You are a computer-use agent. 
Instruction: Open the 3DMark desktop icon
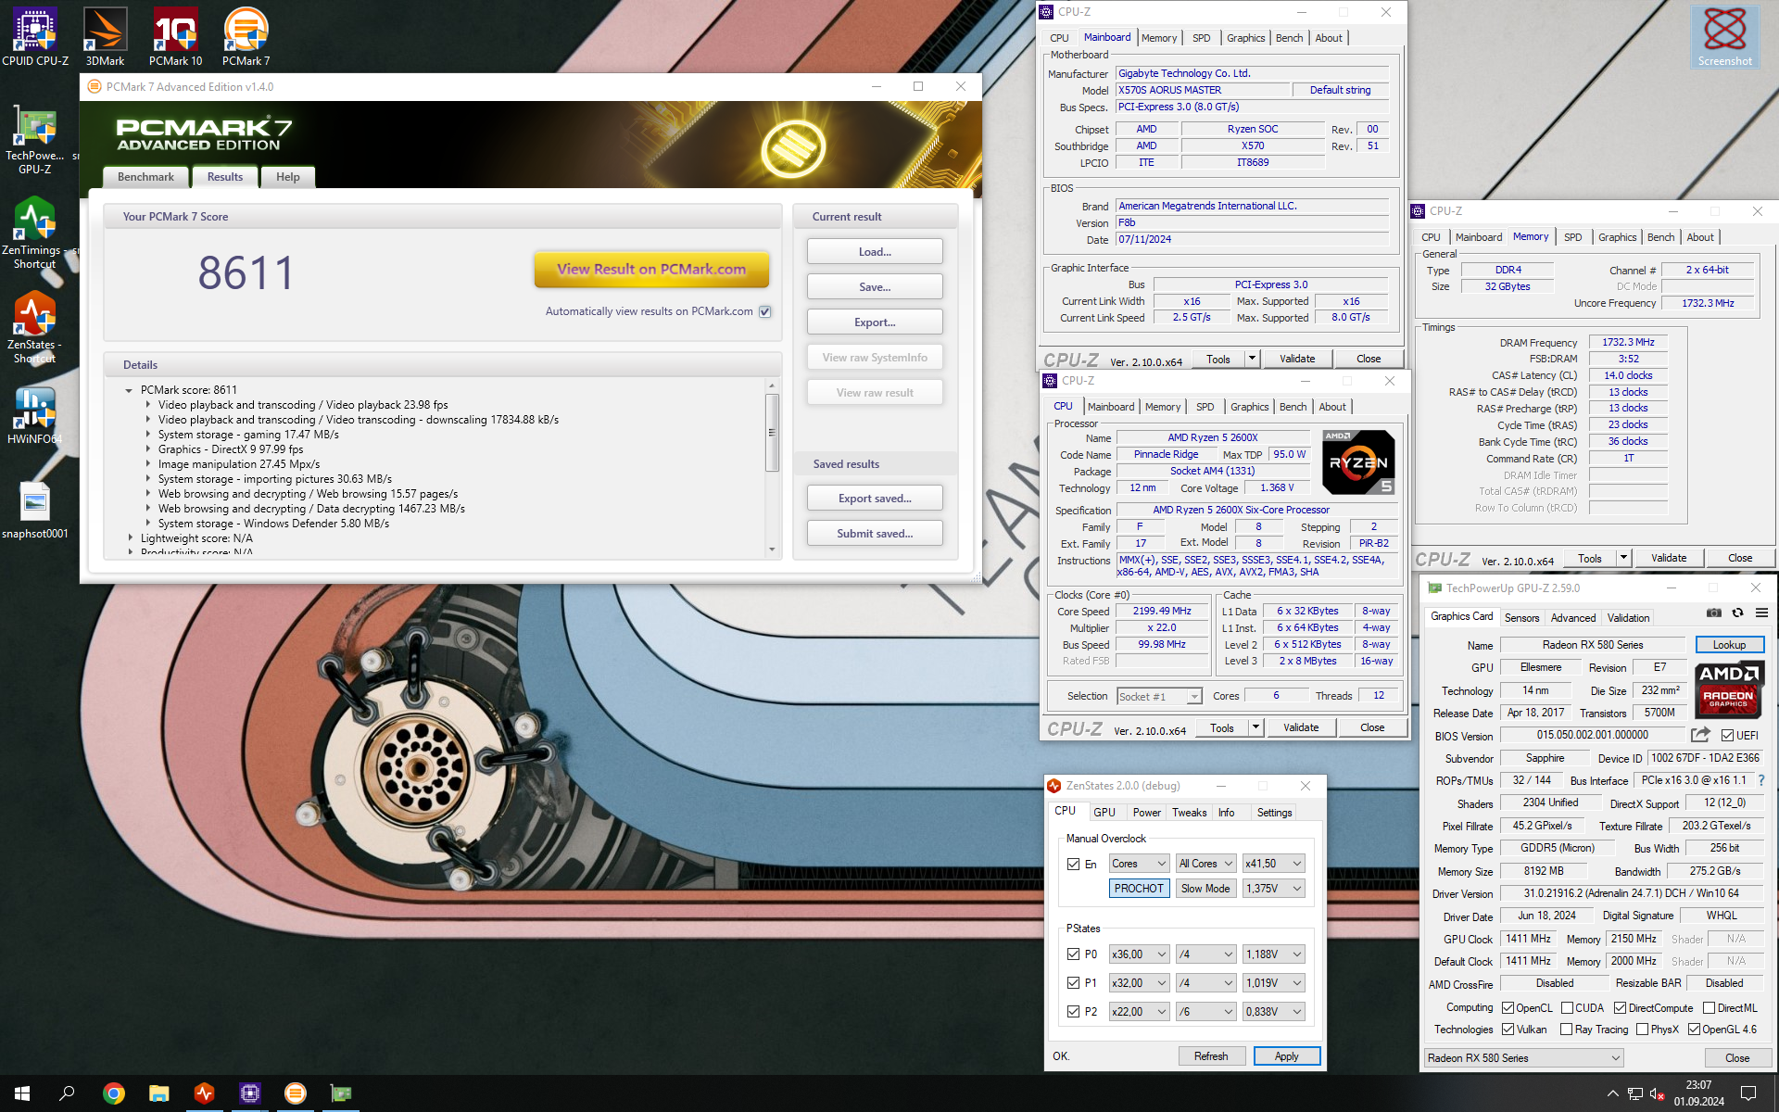pyautogui.click(x=105, y=37)
